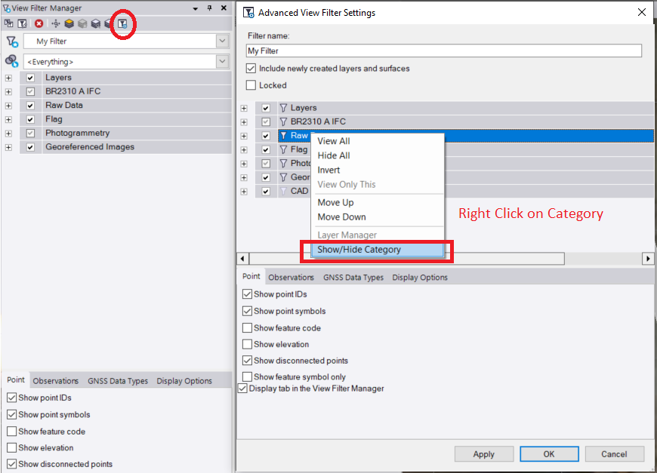The height and width of the screenshot is (473, 657).
Task: Open the Everything selection dropdown
Action: coord(222,60)
